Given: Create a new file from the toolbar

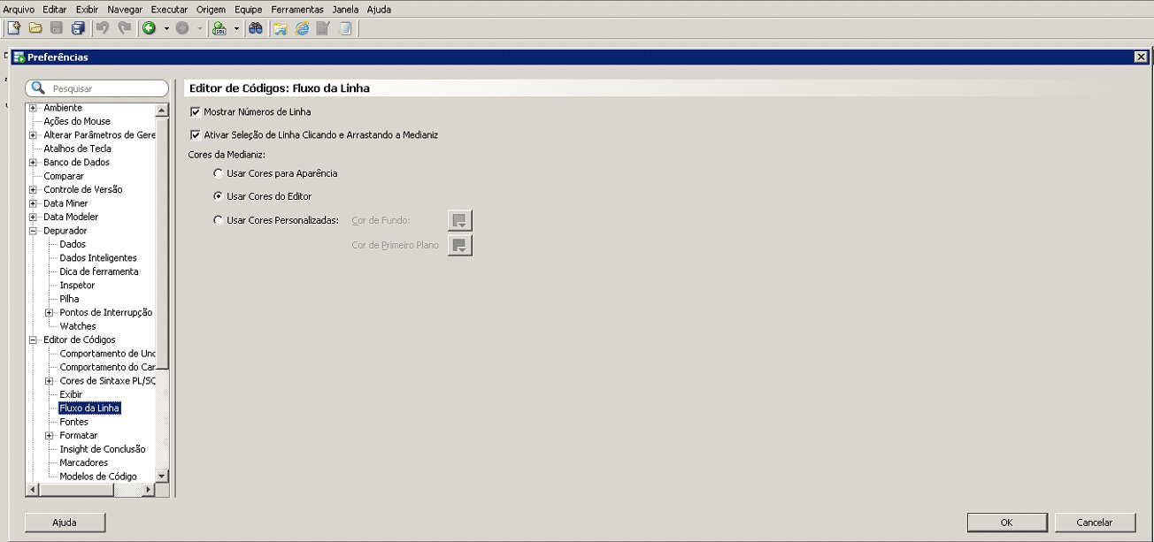Looking at the screenshot, I should pos(12,28).
